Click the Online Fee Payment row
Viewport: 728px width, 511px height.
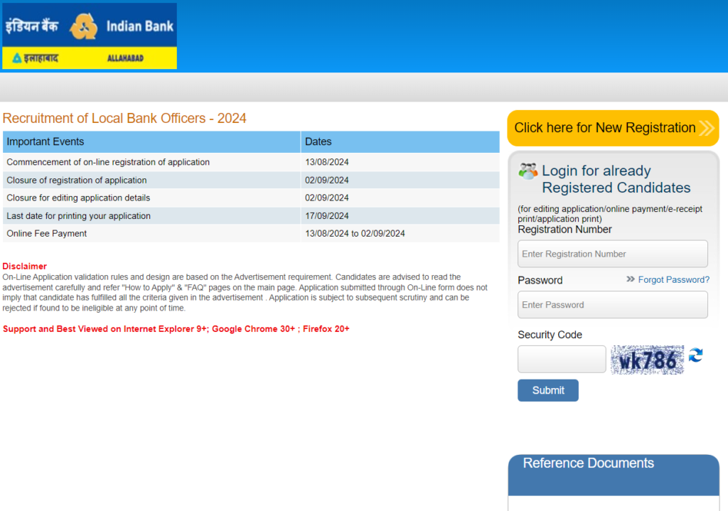click(x=47, y=233)
